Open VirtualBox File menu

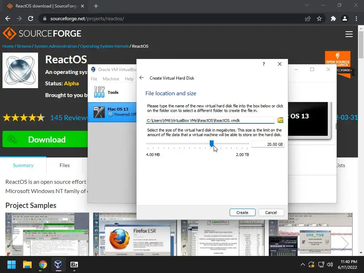click(94, 79)
